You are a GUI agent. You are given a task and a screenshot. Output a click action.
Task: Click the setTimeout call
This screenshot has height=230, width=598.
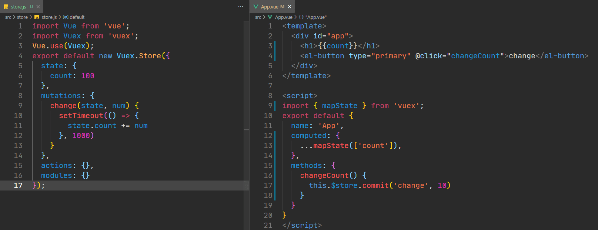click(81, 116)
